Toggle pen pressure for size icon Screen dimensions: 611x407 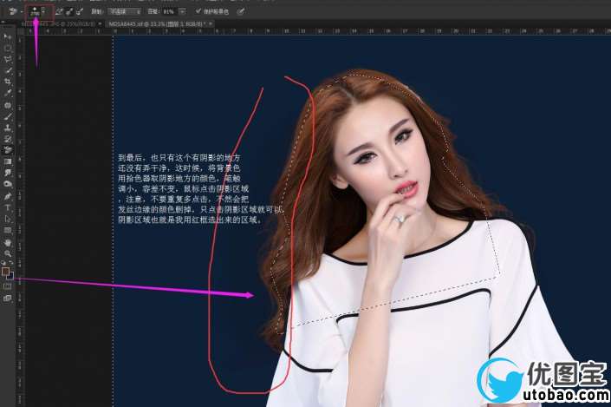pyautogui.click(x=241, y=11)
